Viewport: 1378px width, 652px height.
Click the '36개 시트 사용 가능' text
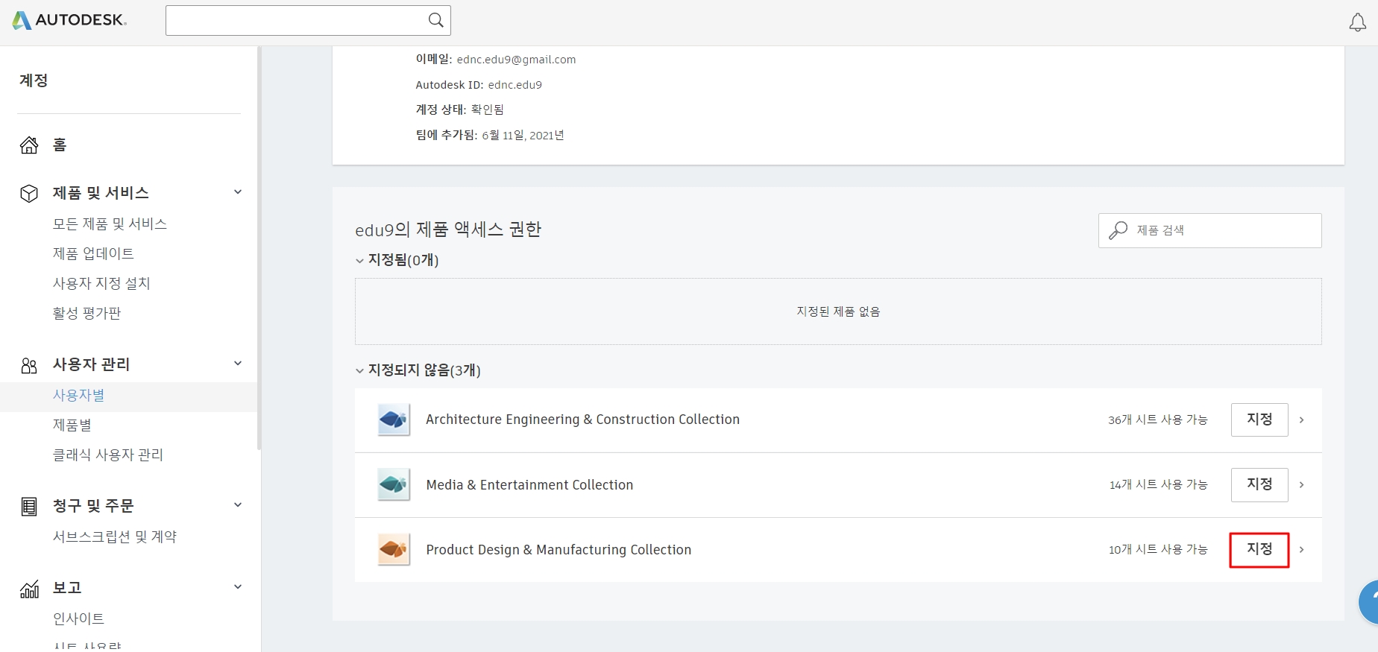[x=1157, y=420]
